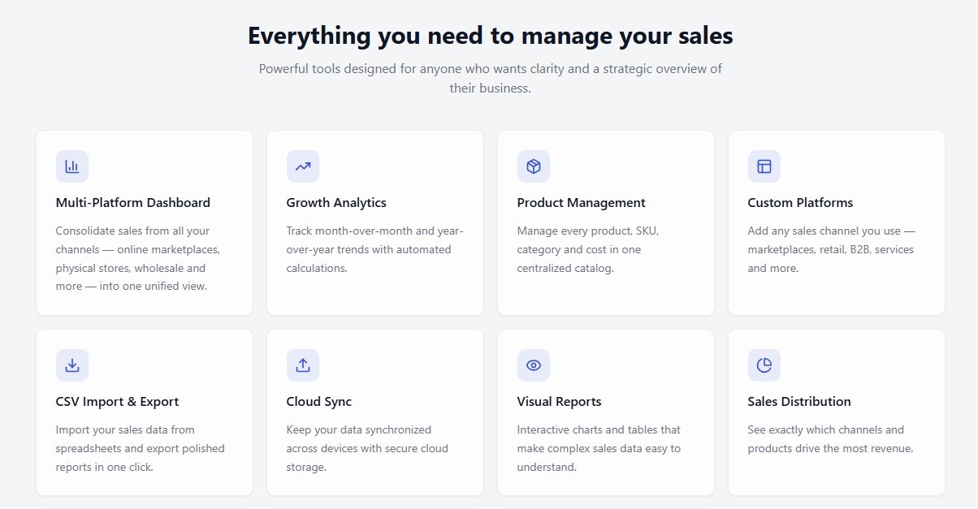The height and width of the screenshot is (509, 978).
Task: Select the Cloud Sync heading
Action: coord(318,401)
